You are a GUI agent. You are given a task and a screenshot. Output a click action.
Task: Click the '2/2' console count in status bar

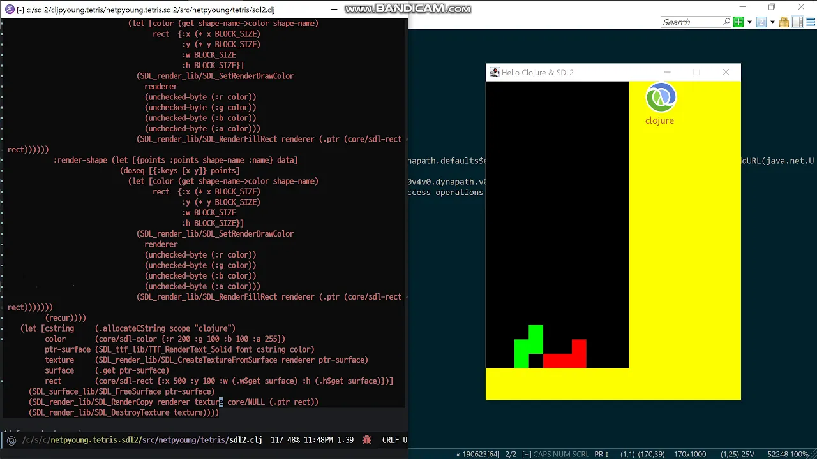coord(511,455)
